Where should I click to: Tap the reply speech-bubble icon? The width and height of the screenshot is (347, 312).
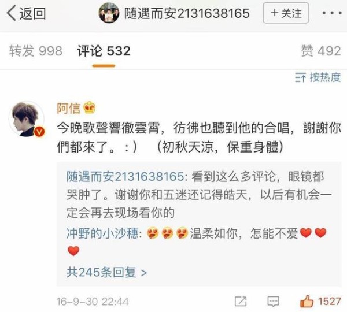(274, 302)
